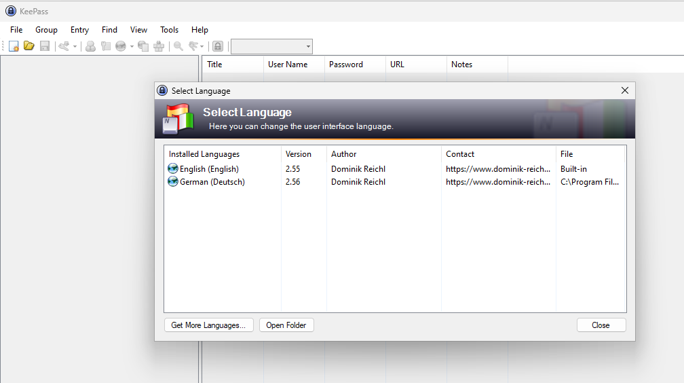This screenshot has height=383, width=684.
Task: Click the KeePass lock icon in the title bar
Action: [x=11, y=11]
